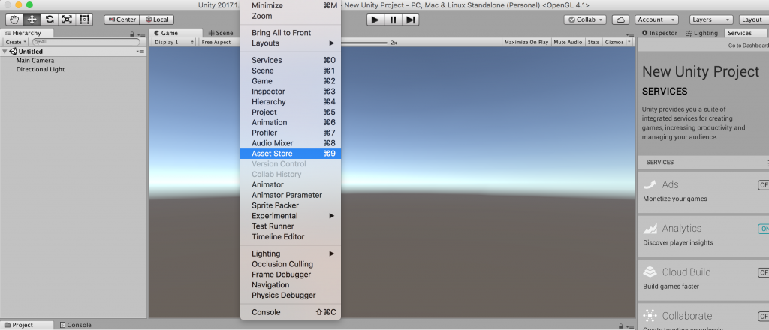Viewport: 769px width, 330px height.
Task: Open the Collaborate service icon
Action: [x=650, y=315]
